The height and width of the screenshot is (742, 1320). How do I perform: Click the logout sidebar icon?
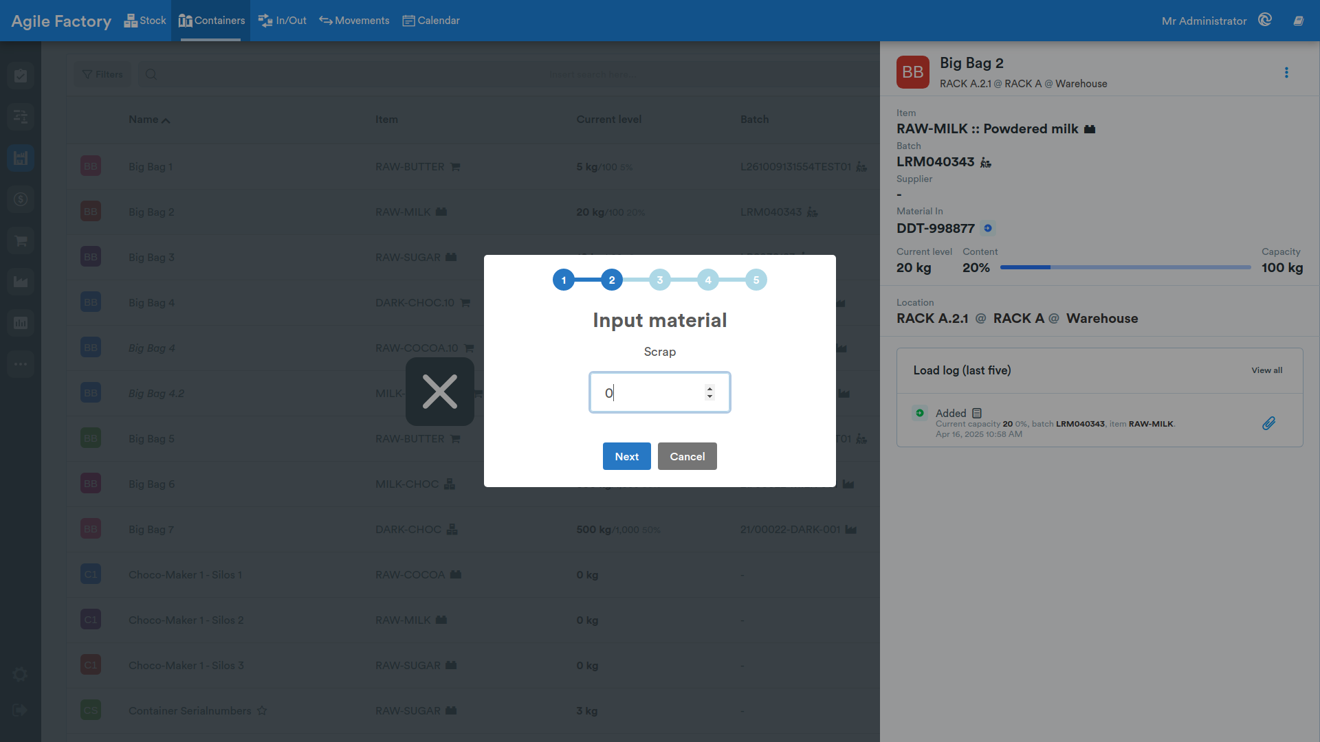click(x=20, y=710)
